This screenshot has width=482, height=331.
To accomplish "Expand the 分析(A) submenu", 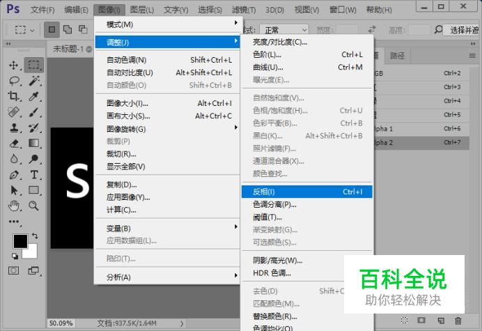I will (x=168, y=277).
